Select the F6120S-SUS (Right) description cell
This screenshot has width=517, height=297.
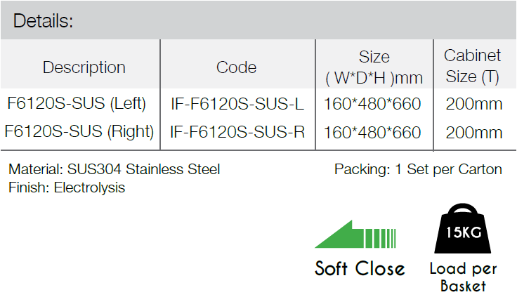79,131
